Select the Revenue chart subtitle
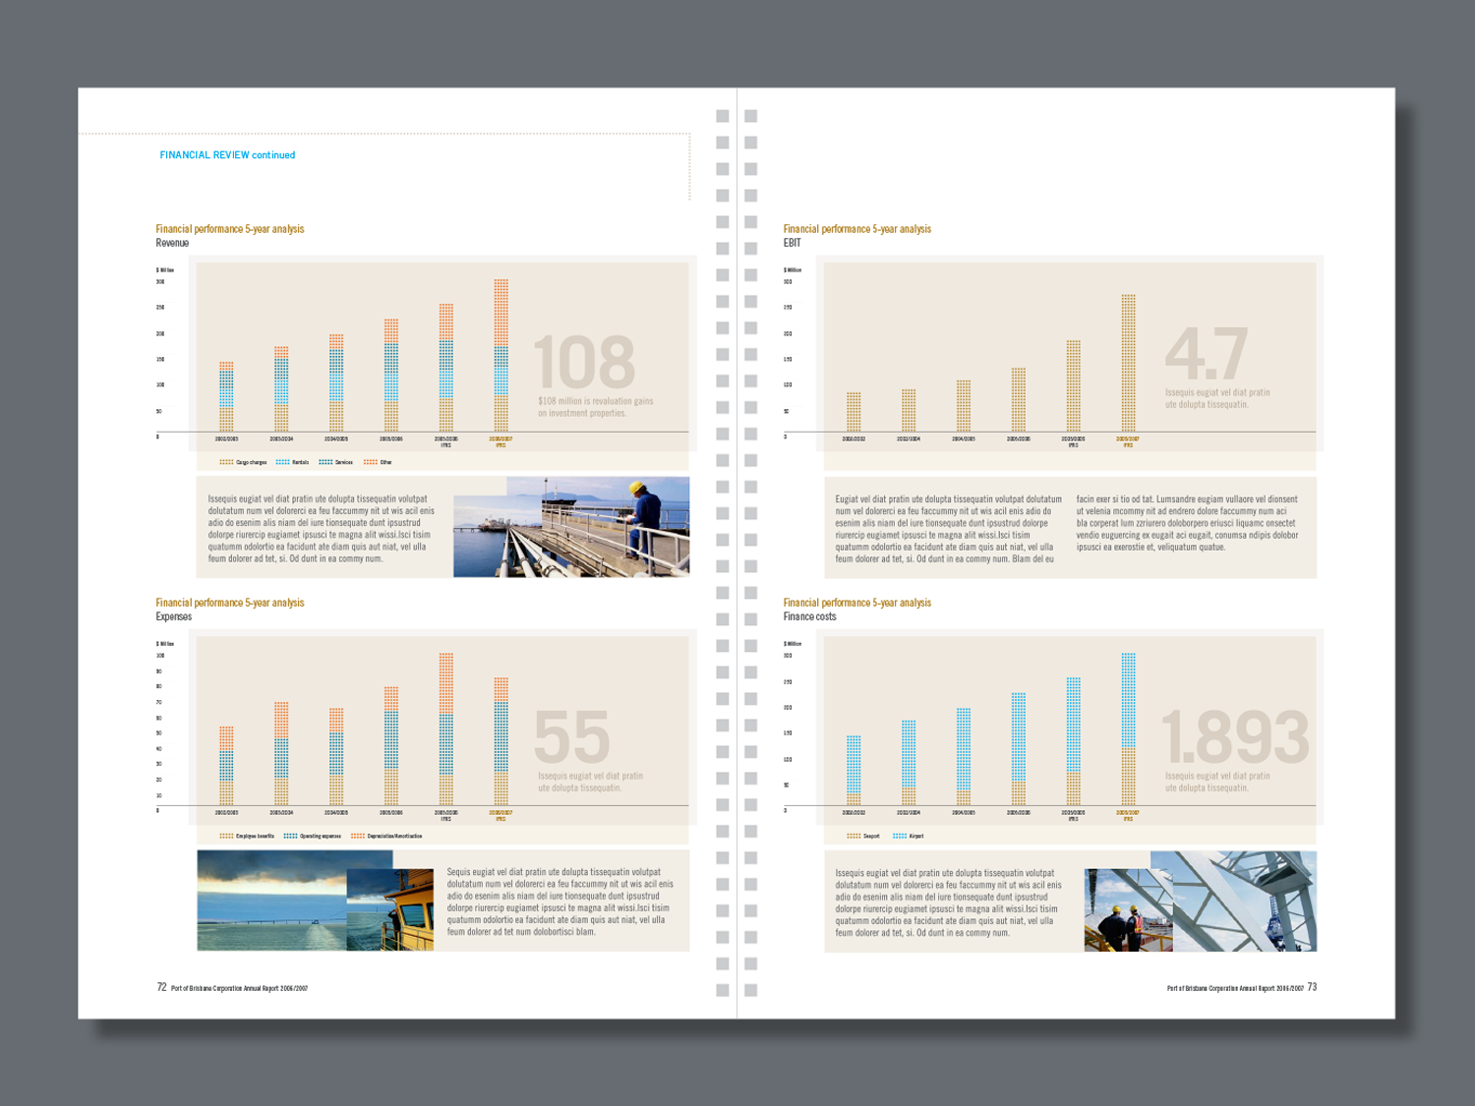This screenshot has height=1106, width=1475. 172,243
